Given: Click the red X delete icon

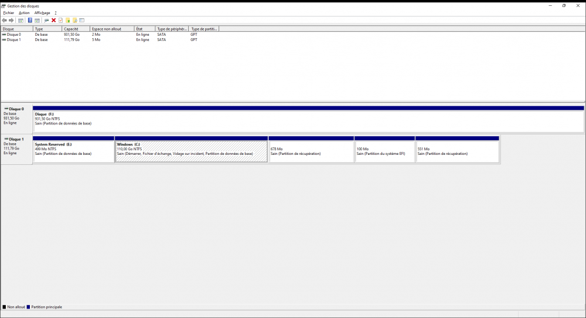Looking at the screenshot, I should point(53,21).
